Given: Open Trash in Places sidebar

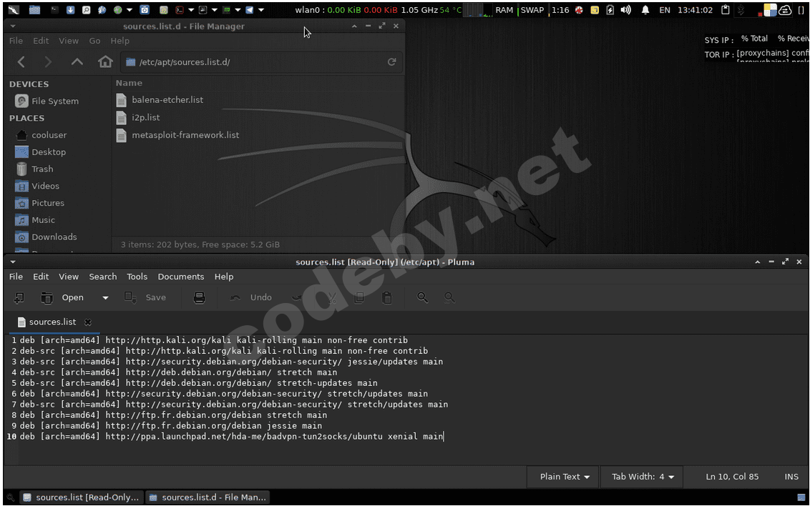Looking at the screenshot, I should 35,169.
